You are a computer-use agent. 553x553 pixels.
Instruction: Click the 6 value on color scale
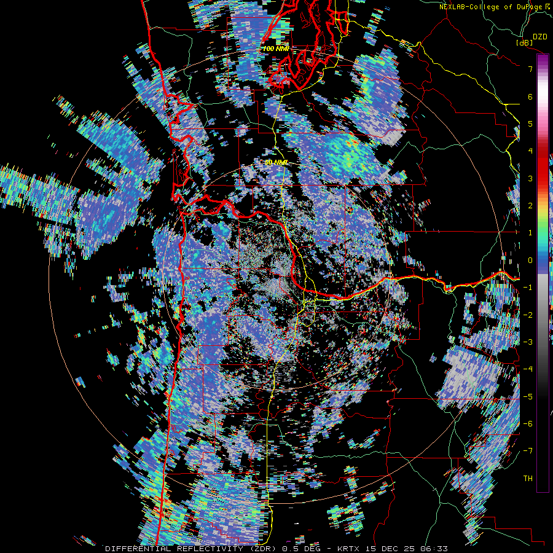point(530,96)
